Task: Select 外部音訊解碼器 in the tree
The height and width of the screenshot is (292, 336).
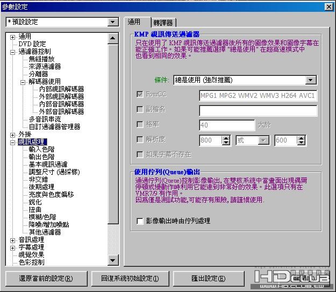Action: pyautogui.click(x=61, y=111)
